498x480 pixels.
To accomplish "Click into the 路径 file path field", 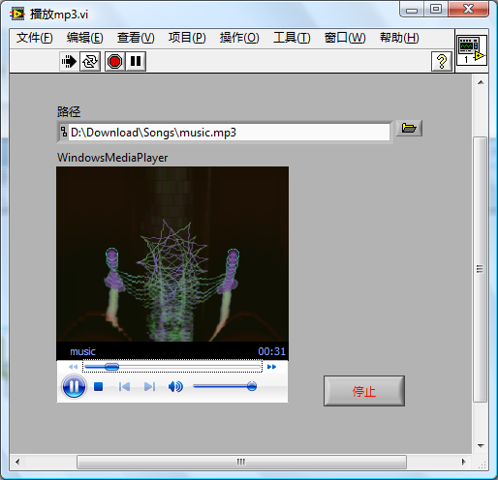I will pos(229,133).
